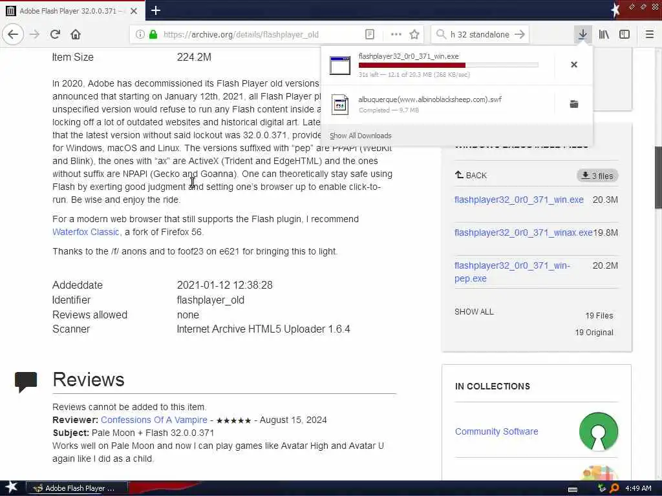662x496 pixels.
Task: Open reviewer Confessions Of A Vampire profile
Action: [x=154, y=420]
